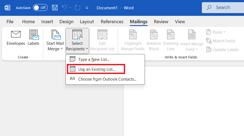The image size is (244, 136).
Task: Click the Envelopes icon
Action: (x=16, y=34)
